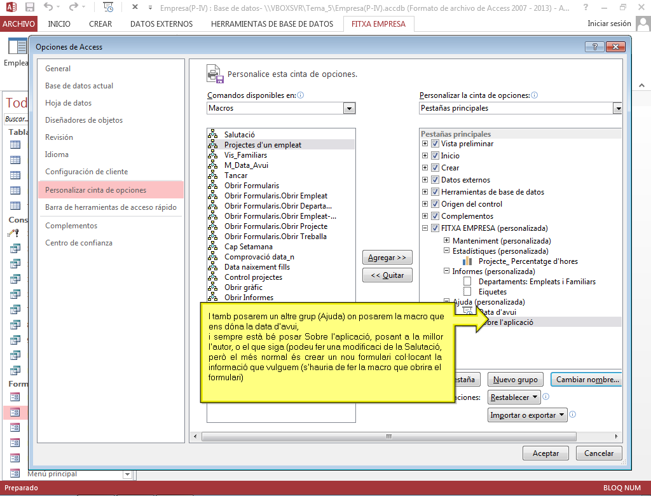The height and width of the screenshot is (496, 651).
Task: Click the M_Data_Avui macro icon
Action: [x=212, y=165]
